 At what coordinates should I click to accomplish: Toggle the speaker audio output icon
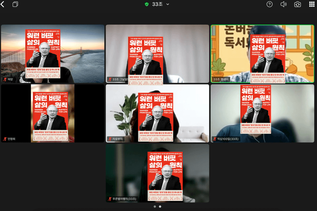coord(284,4)
